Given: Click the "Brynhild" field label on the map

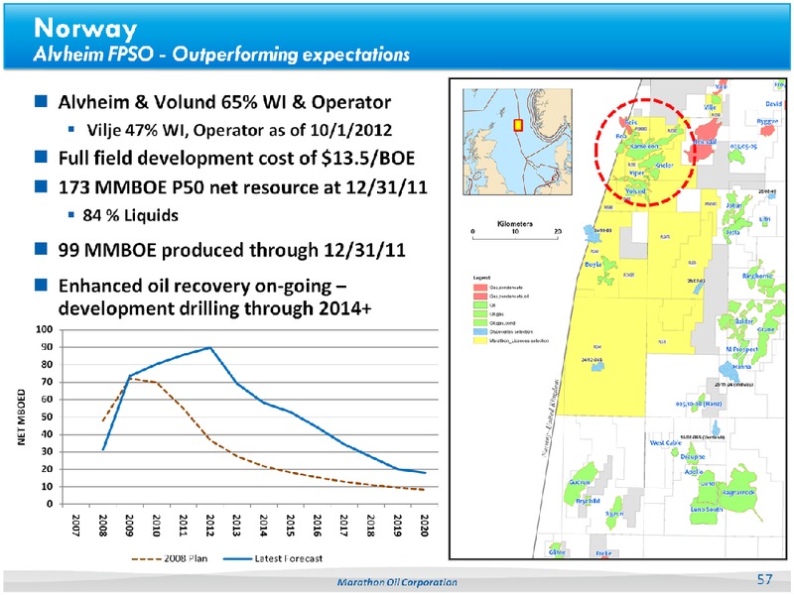Looking at the screenshot, I should [588, 501].
